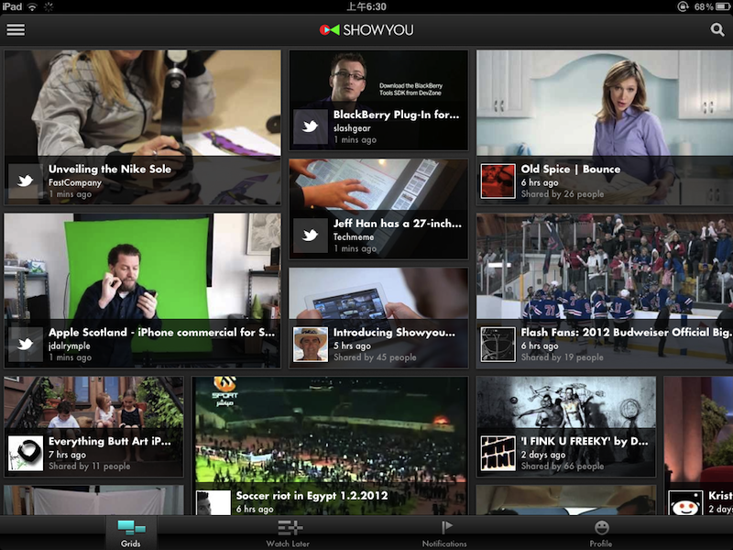Tap the rotation lock status icon
Image resolution: width=733 pixels, height=550 pixels.
coord(683,6)
